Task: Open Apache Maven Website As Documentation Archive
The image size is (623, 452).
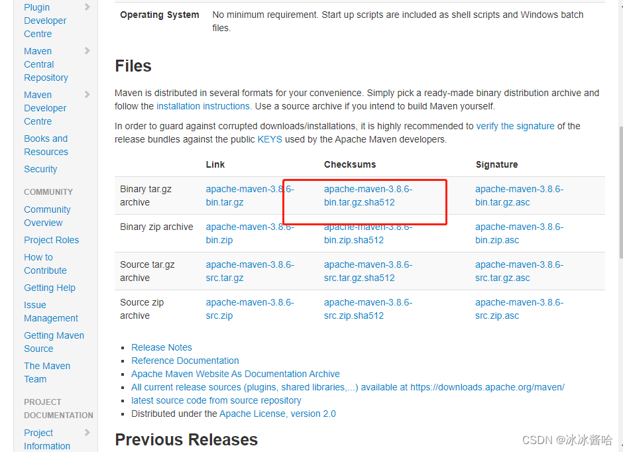Action: (235, 374)
